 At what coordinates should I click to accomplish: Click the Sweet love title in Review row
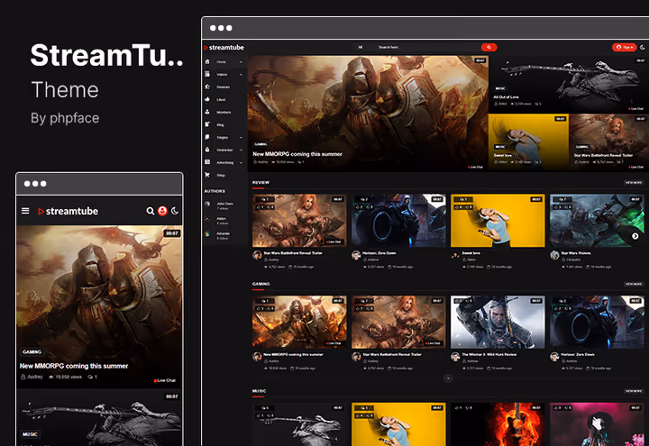tap(471, 253)
